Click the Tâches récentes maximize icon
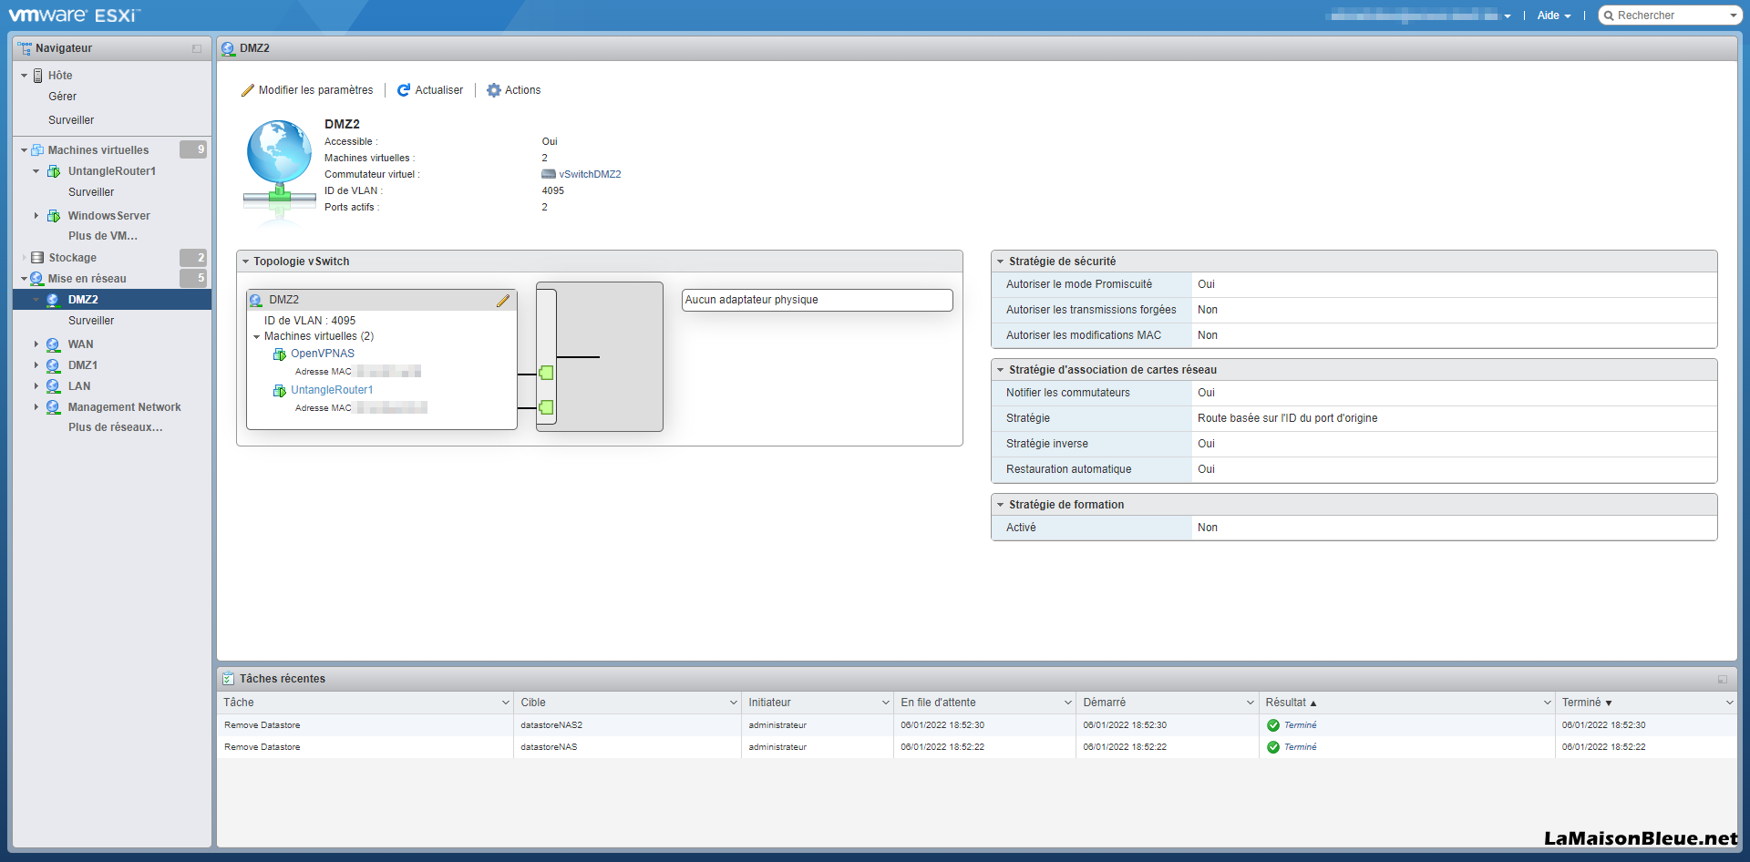Image resolution: width=1750 pixels, height=862 pixels. [x=1723, y=679]
